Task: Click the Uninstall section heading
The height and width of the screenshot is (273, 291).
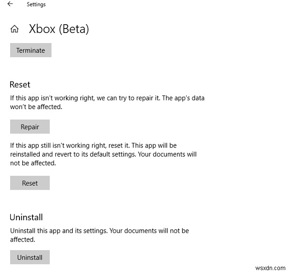Action: 26,218
